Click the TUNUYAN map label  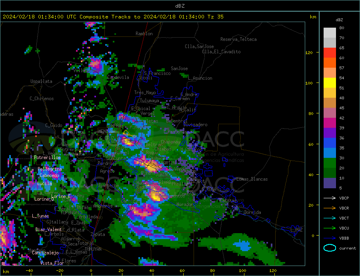pos(93,249)
